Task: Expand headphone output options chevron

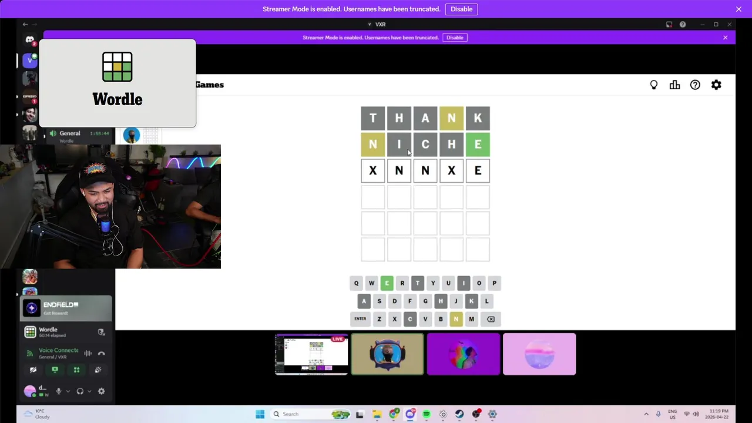Action: (x=89, y=391)
